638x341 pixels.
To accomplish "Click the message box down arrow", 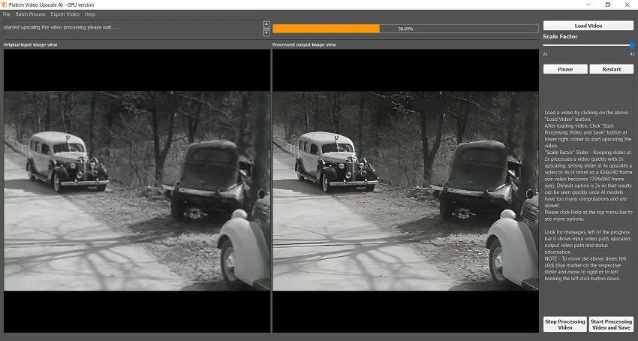I will 266,32.
